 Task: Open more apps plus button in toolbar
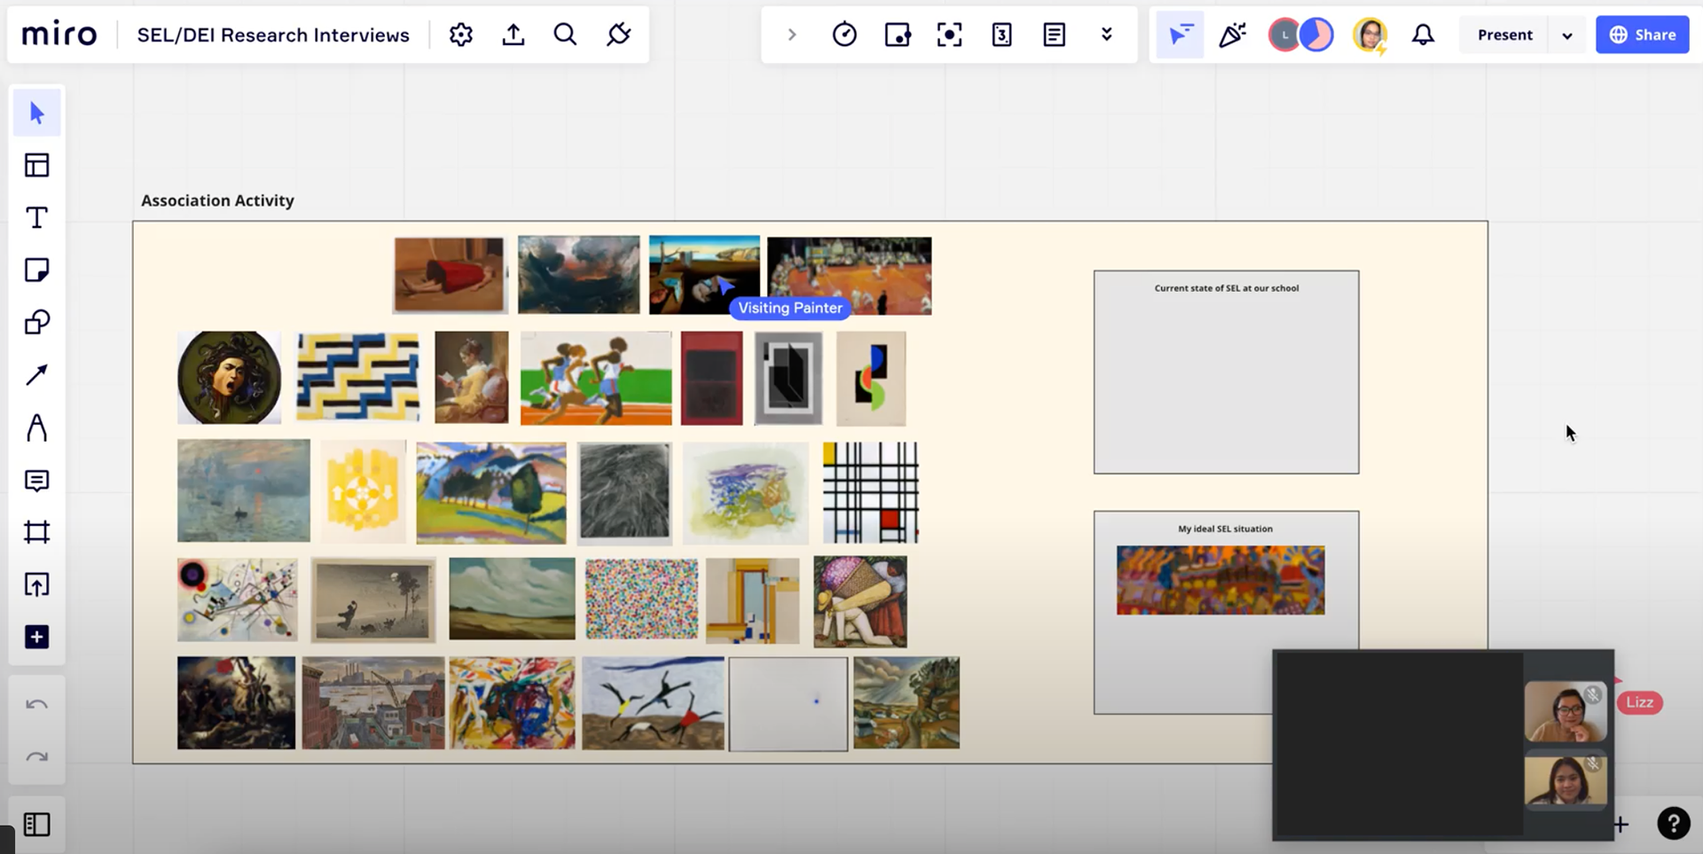(36, 637)
